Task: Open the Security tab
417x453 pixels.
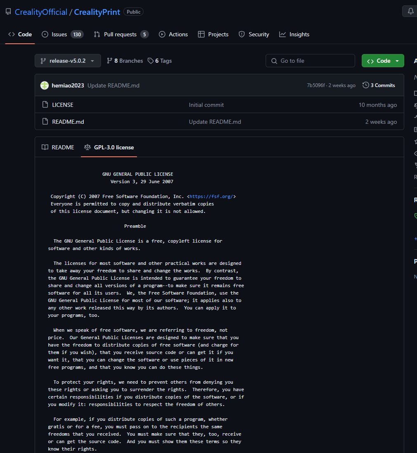Action: pos(254,34)
